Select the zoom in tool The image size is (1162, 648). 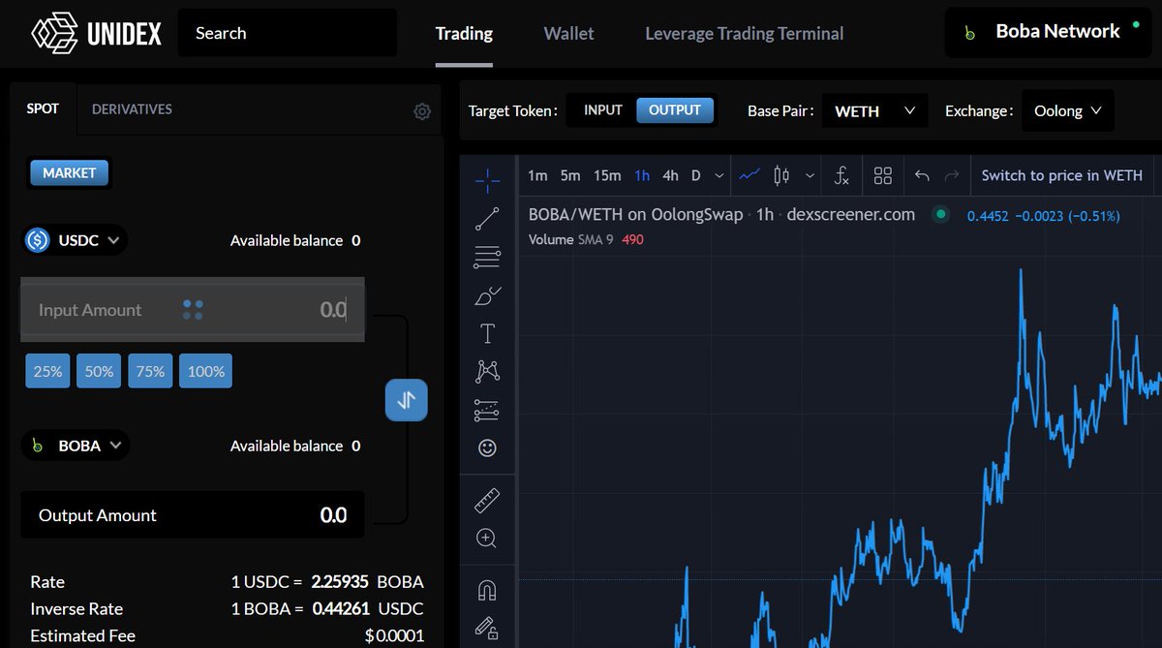pyautogui.click(x=488, y=539)
